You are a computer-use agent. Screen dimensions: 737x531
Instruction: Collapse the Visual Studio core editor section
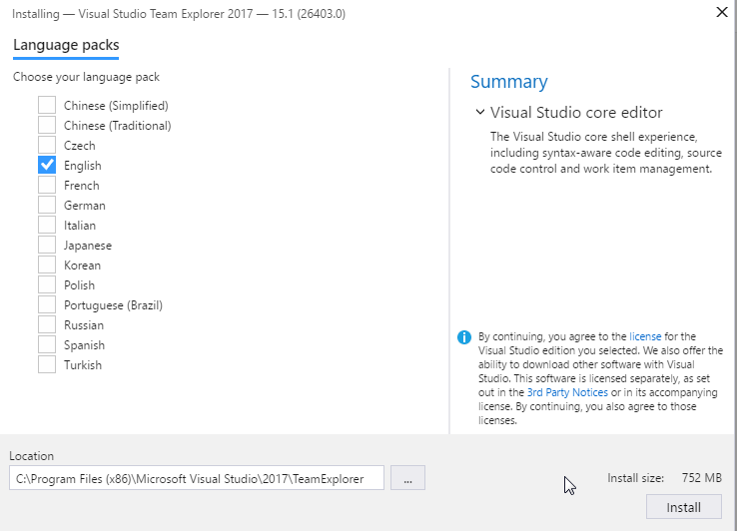coord(481,113)
